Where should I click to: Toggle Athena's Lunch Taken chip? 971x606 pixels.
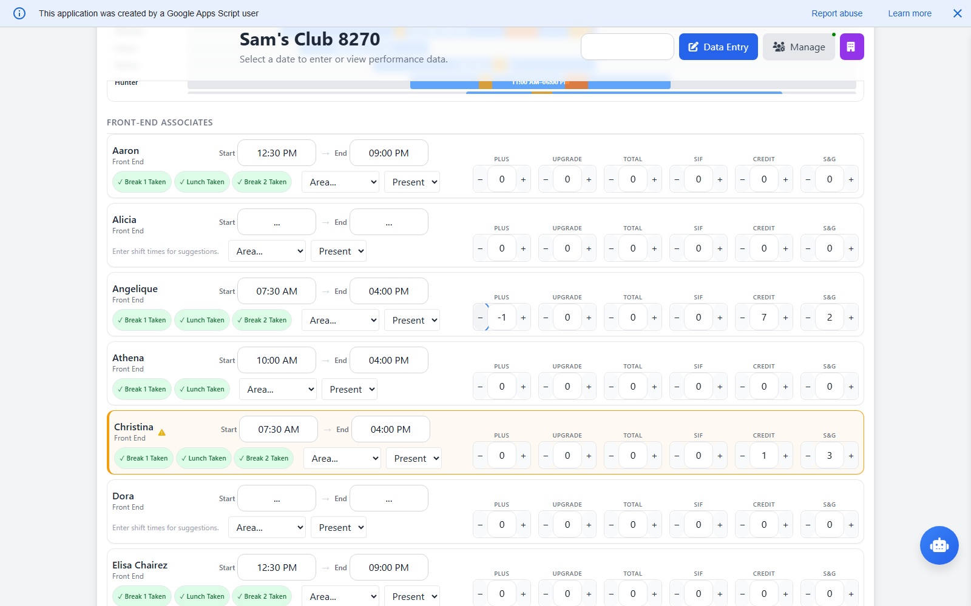tap(202, 389)
